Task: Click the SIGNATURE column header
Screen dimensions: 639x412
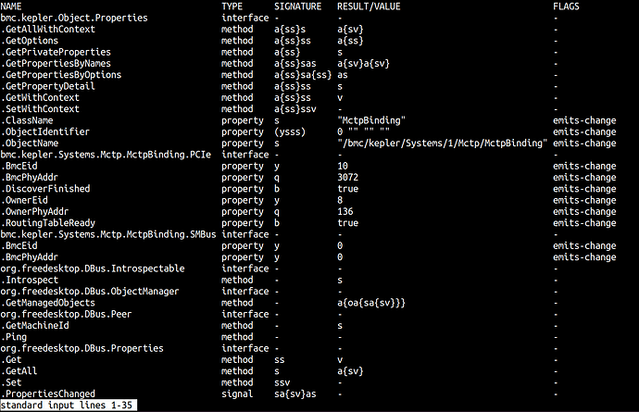Action: [298, 6]
